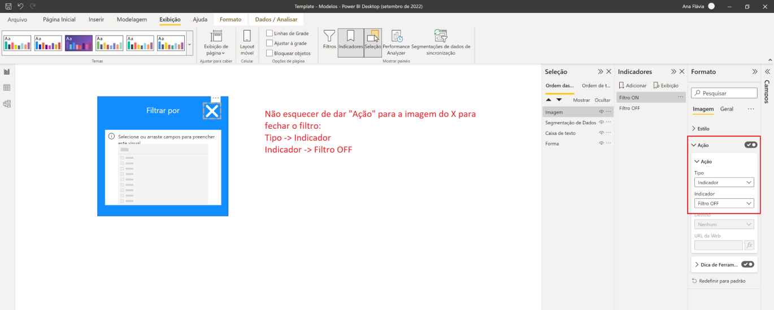
Task: Click Adicionar bookmark button
Action: 633,86
